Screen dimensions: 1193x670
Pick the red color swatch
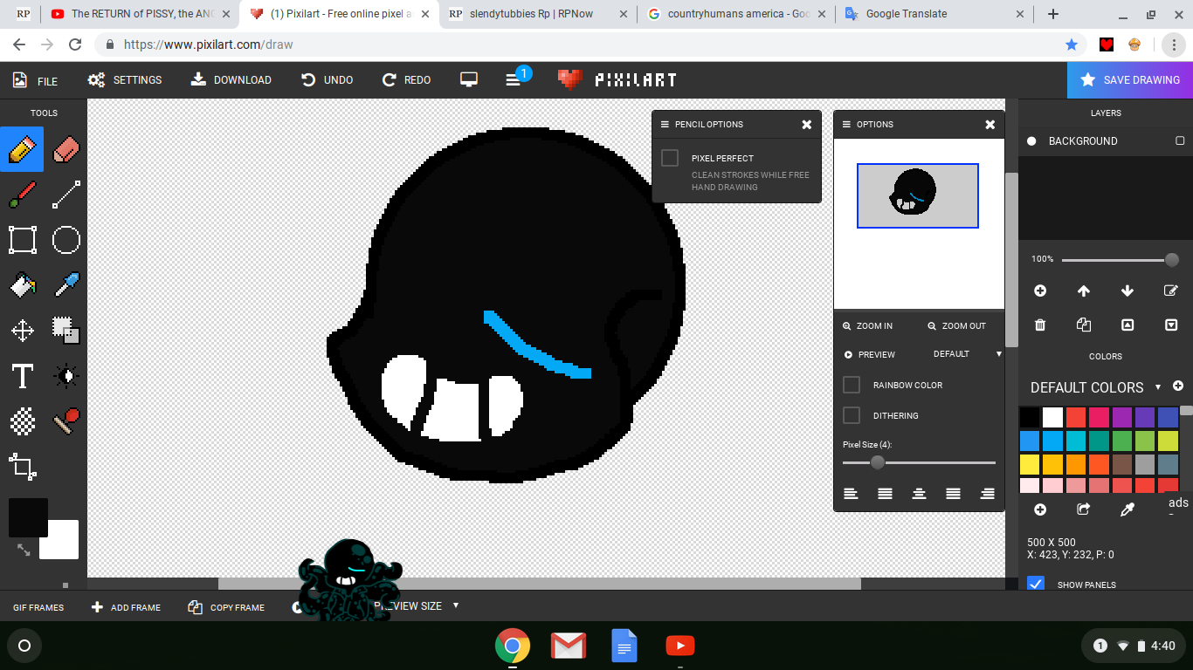pyautogui.click(x=1076, y=417)
